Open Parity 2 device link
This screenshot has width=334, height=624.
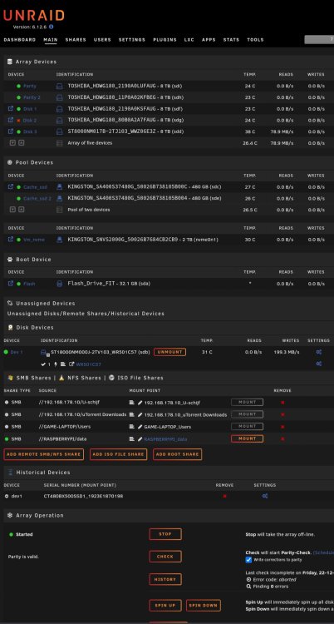[32, 97]
